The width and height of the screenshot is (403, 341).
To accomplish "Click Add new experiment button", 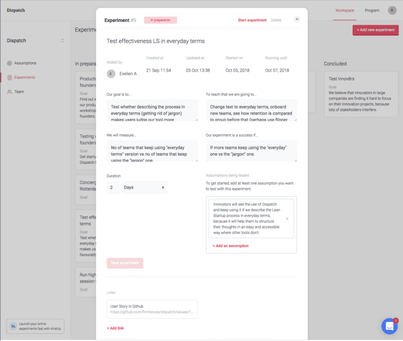I will pyautogui.click(x=375, y=30).
